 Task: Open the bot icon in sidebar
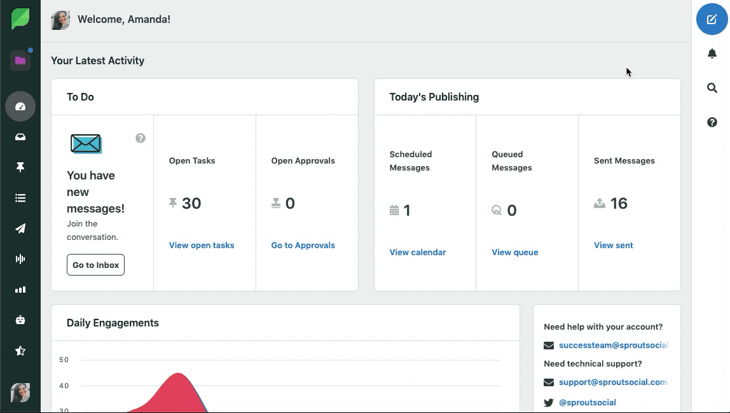pyautogui.click(x=20, y=320)
